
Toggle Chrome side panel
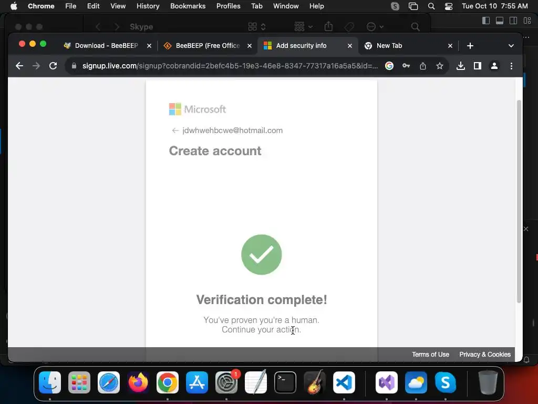477,66
